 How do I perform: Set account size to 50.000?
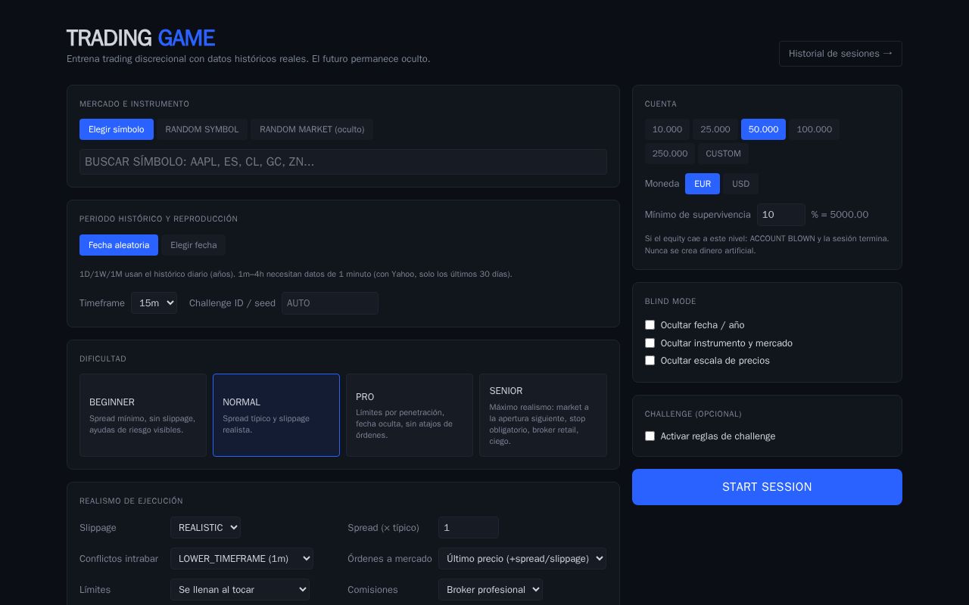point(763,129)
